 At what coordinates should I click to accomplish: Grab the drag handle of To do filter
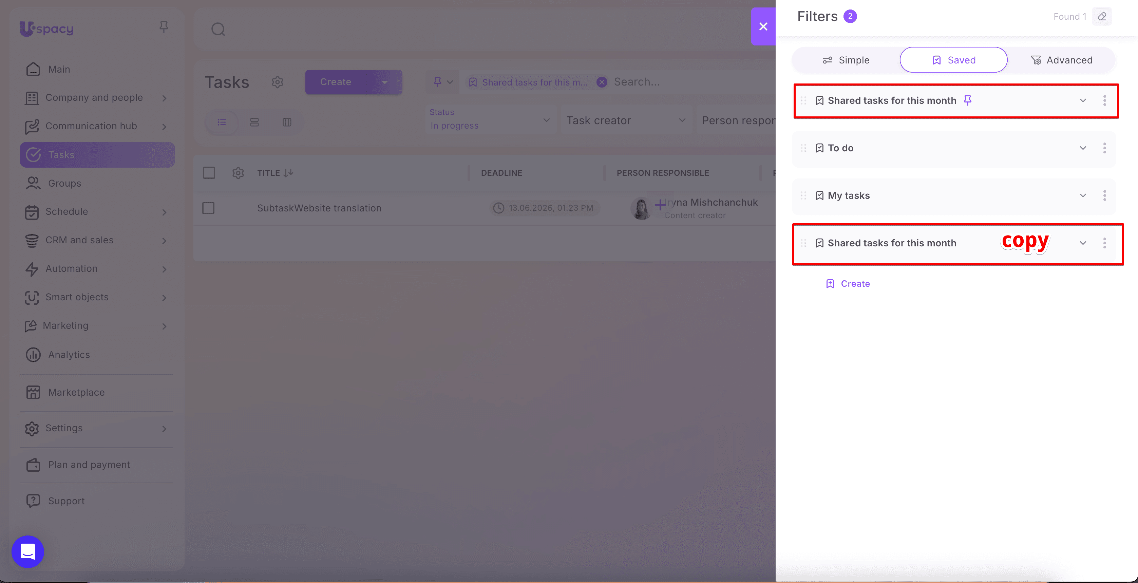pos(803,148)
